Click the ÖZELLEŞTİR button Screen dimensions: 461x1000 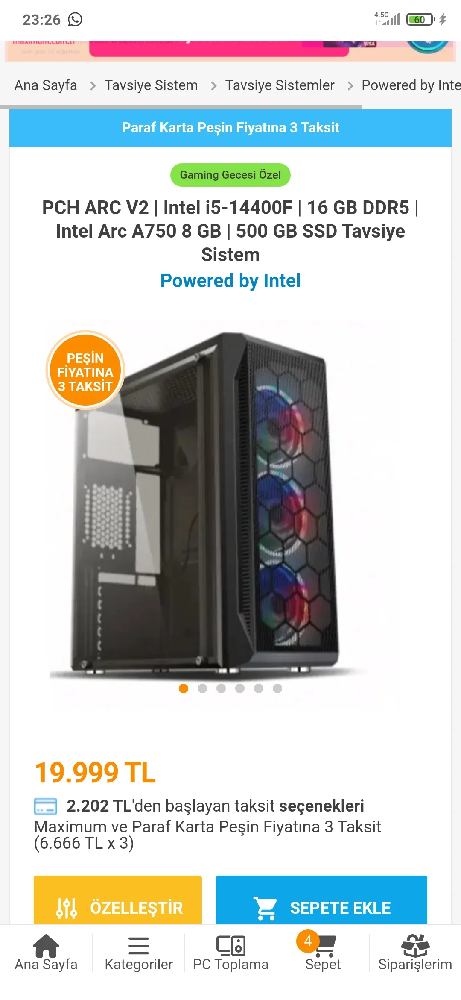(118, 900)
